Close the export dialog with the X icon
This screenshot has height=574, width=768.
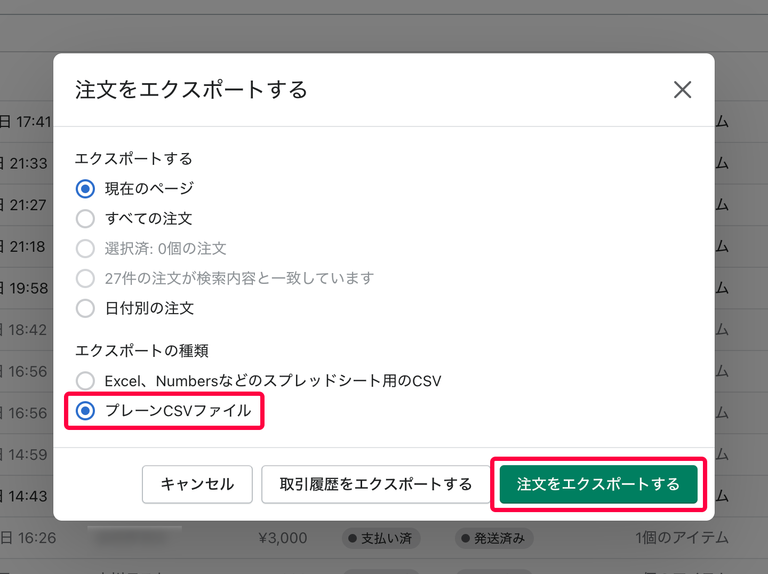click(x=683, y=90)
